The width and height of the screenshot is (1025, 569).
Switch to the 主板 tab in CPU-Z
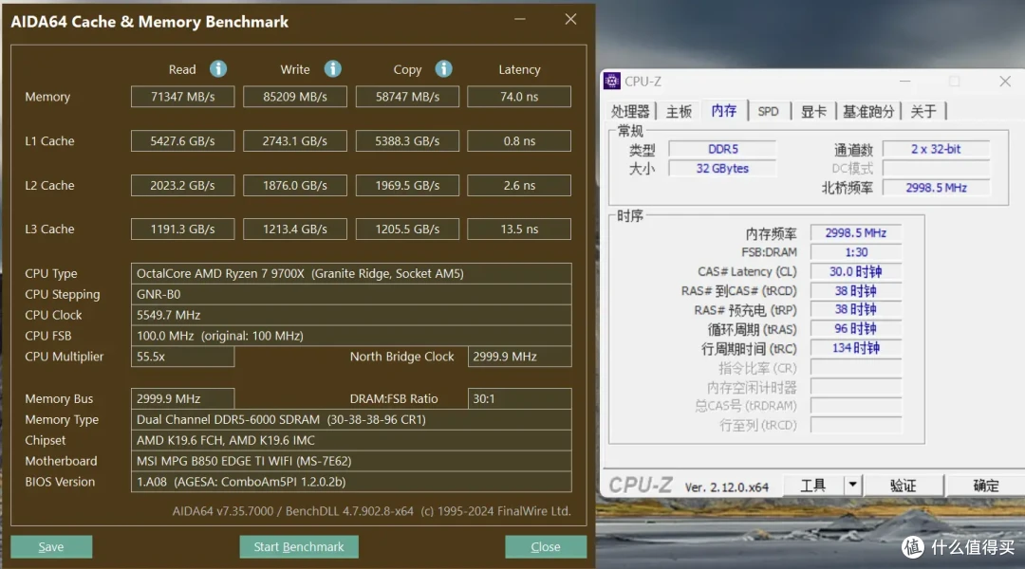pos(679,111)
